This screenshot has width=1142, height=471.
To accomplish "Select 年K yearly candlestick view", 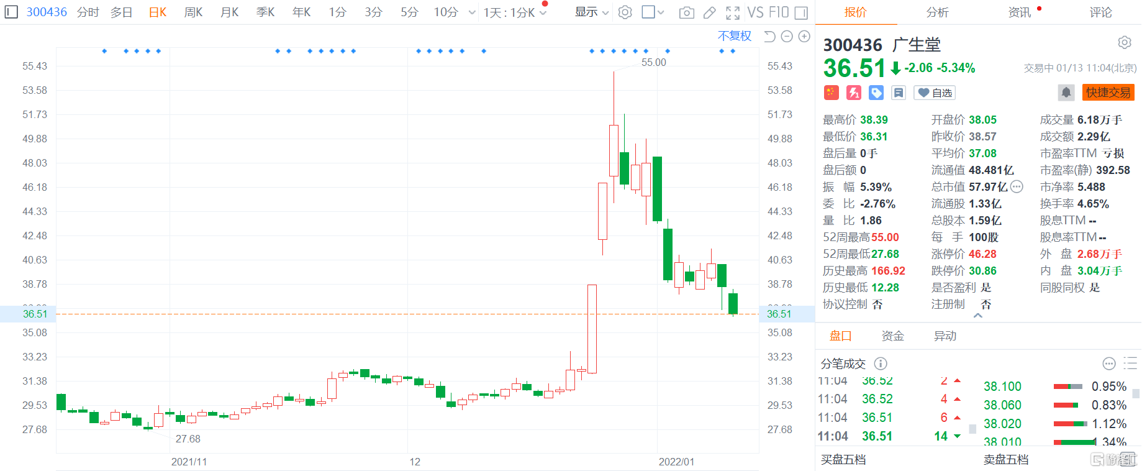I will [x=302, y=12].
